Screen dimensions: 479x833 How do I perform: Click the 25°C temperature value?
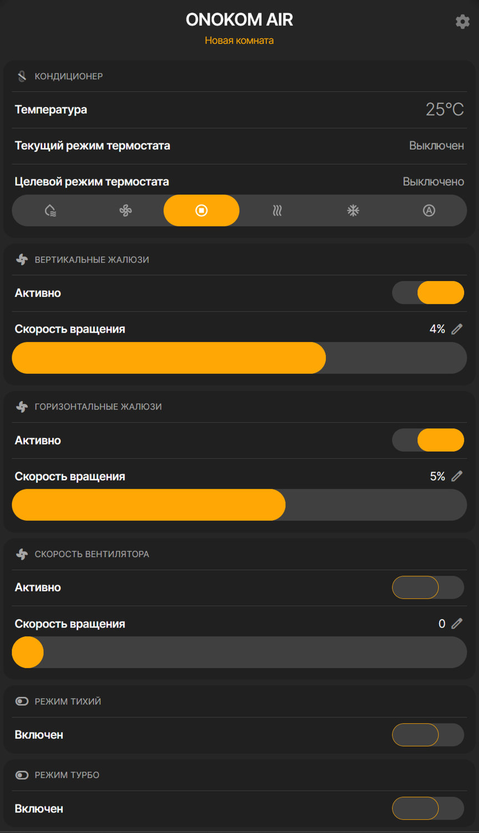click(445, 109)
